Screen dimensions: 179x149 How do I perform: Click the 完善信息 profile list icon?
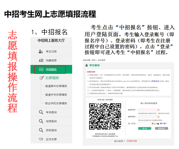click(41, 60)
